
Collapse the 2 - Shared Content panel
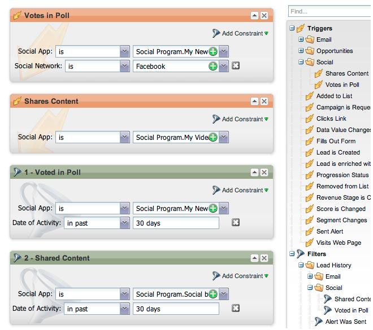[x=255, y=258]
